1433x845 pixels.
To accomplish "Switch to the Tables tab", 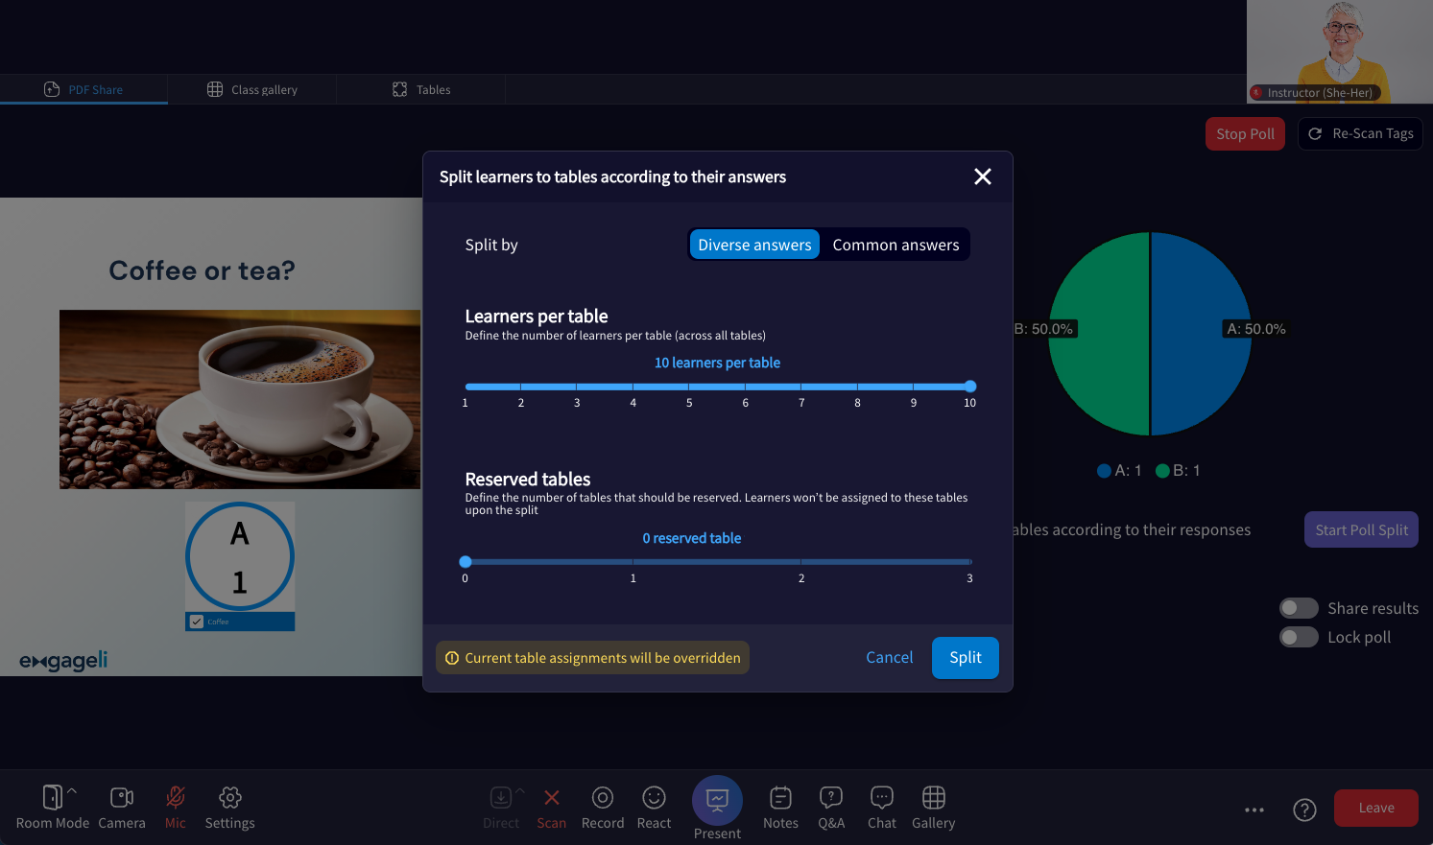I will click(421, 89).
